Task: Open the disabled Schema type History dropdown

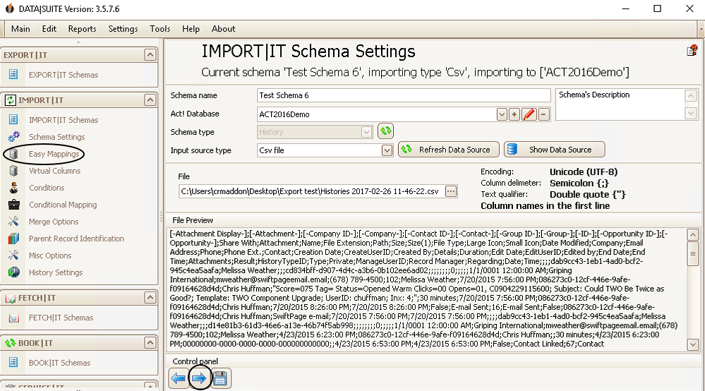Action: pyautogui.click(x=366, y=132)
